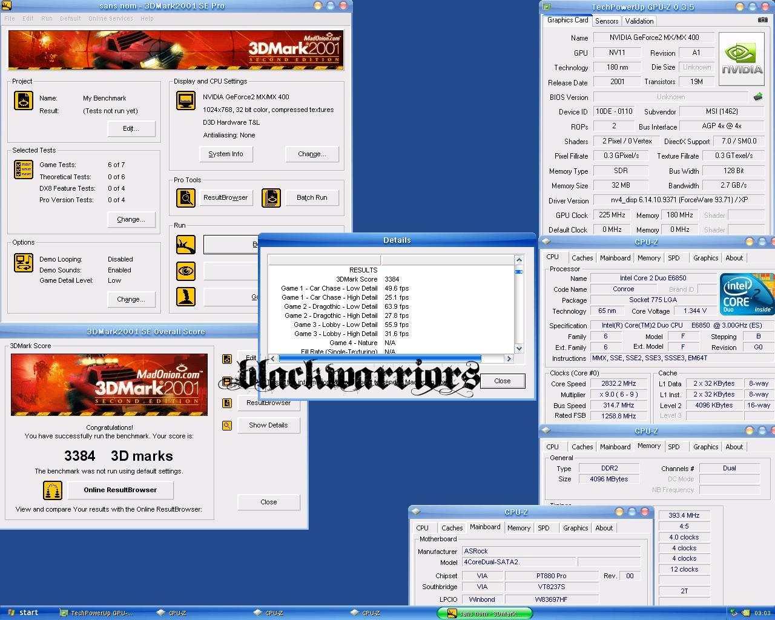
Task: Click the GPU-Z BIOS save chip icon
Action: (757, 97)
